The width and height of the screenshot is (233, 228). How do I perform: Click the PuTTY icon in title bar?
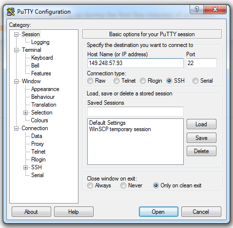pyautogui.click(x=11, y=12)
